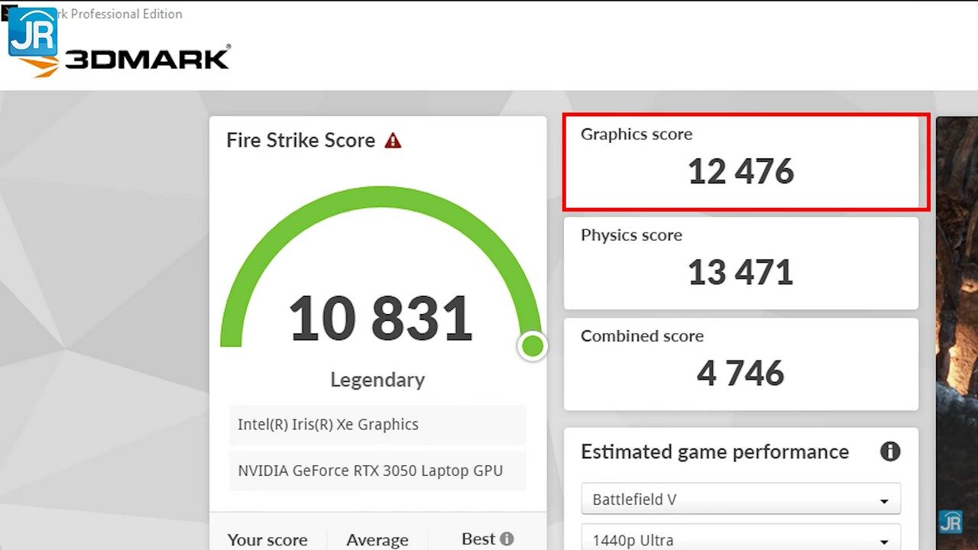
Task: Click the NVIDIA GeForce RTX 3050 Laptop GPU entry
Action: (x=377, y=471)
